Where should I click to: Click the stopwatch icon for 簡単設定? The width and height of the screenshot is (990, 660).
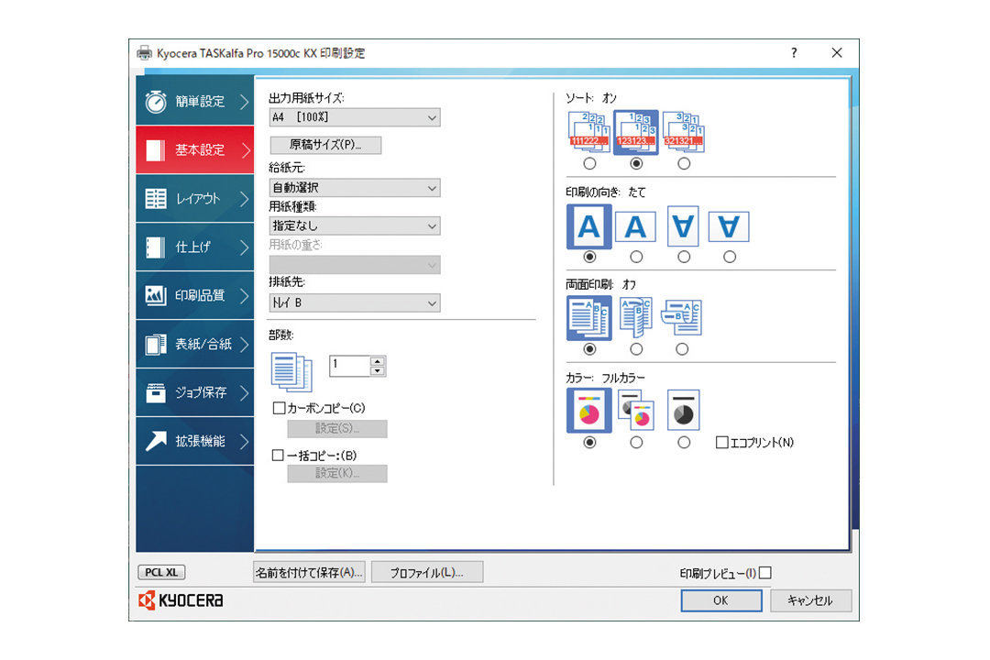[x=156, y=101]
